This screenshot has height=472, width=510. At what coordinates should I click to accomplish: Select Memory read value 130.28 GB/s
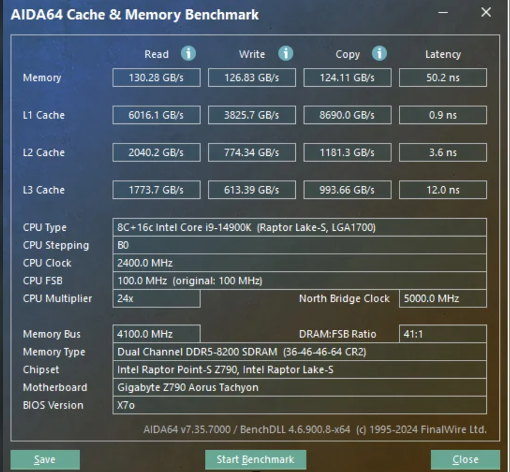click(x=156, y=77)
